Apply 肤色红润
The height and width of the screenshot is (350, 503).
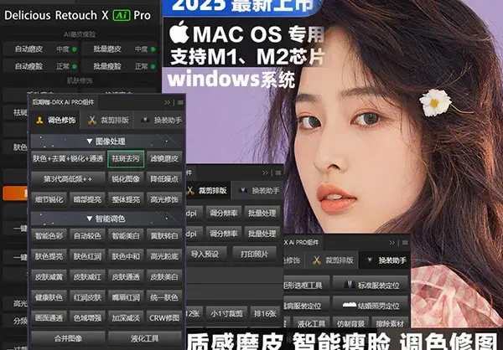click(x=87, y=256)
